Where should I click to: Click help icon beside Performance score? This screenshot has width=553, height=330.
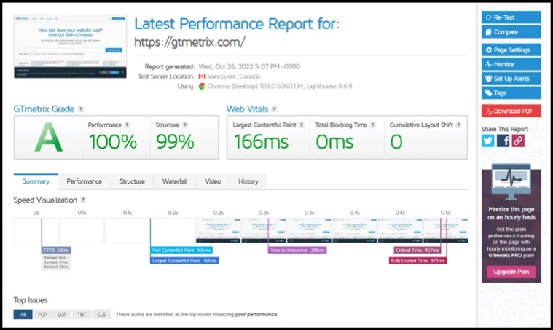point(127,125)
